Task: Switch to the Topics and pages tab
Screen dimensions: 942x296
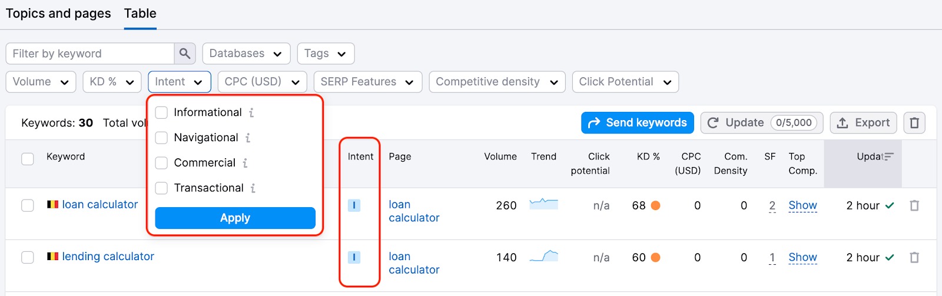Action: click(58, 14)
